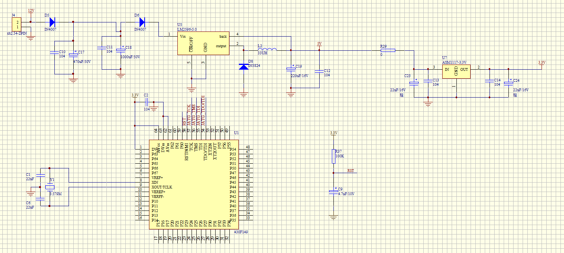Select resistor R37 100K
This screenshot has width=564, height=253.
click(x=334, y=156)
